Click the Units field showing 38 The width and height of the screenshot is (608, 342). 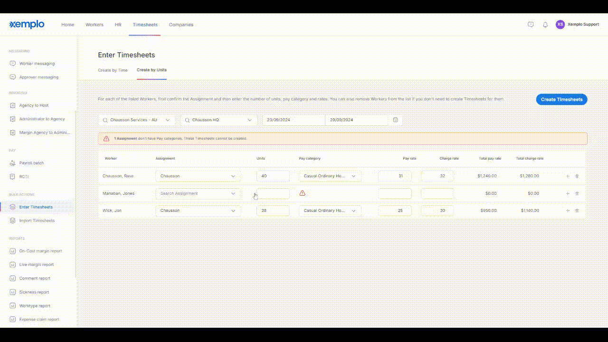[x=273, y=210]
